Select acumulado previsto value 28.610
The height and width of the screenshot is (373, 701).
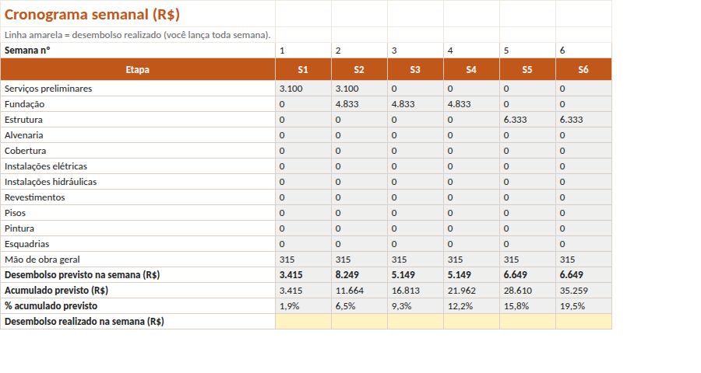pos(527,291)
